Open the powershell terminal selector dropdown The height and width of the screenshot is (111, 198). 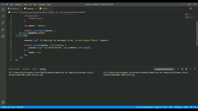click(164, 69)
